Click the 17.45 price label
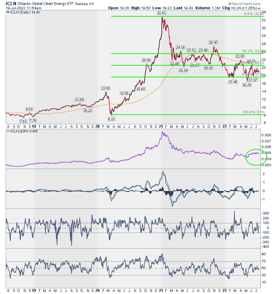Image resolution: width=277 pixels, height=294 pixels. pos(233,82)
